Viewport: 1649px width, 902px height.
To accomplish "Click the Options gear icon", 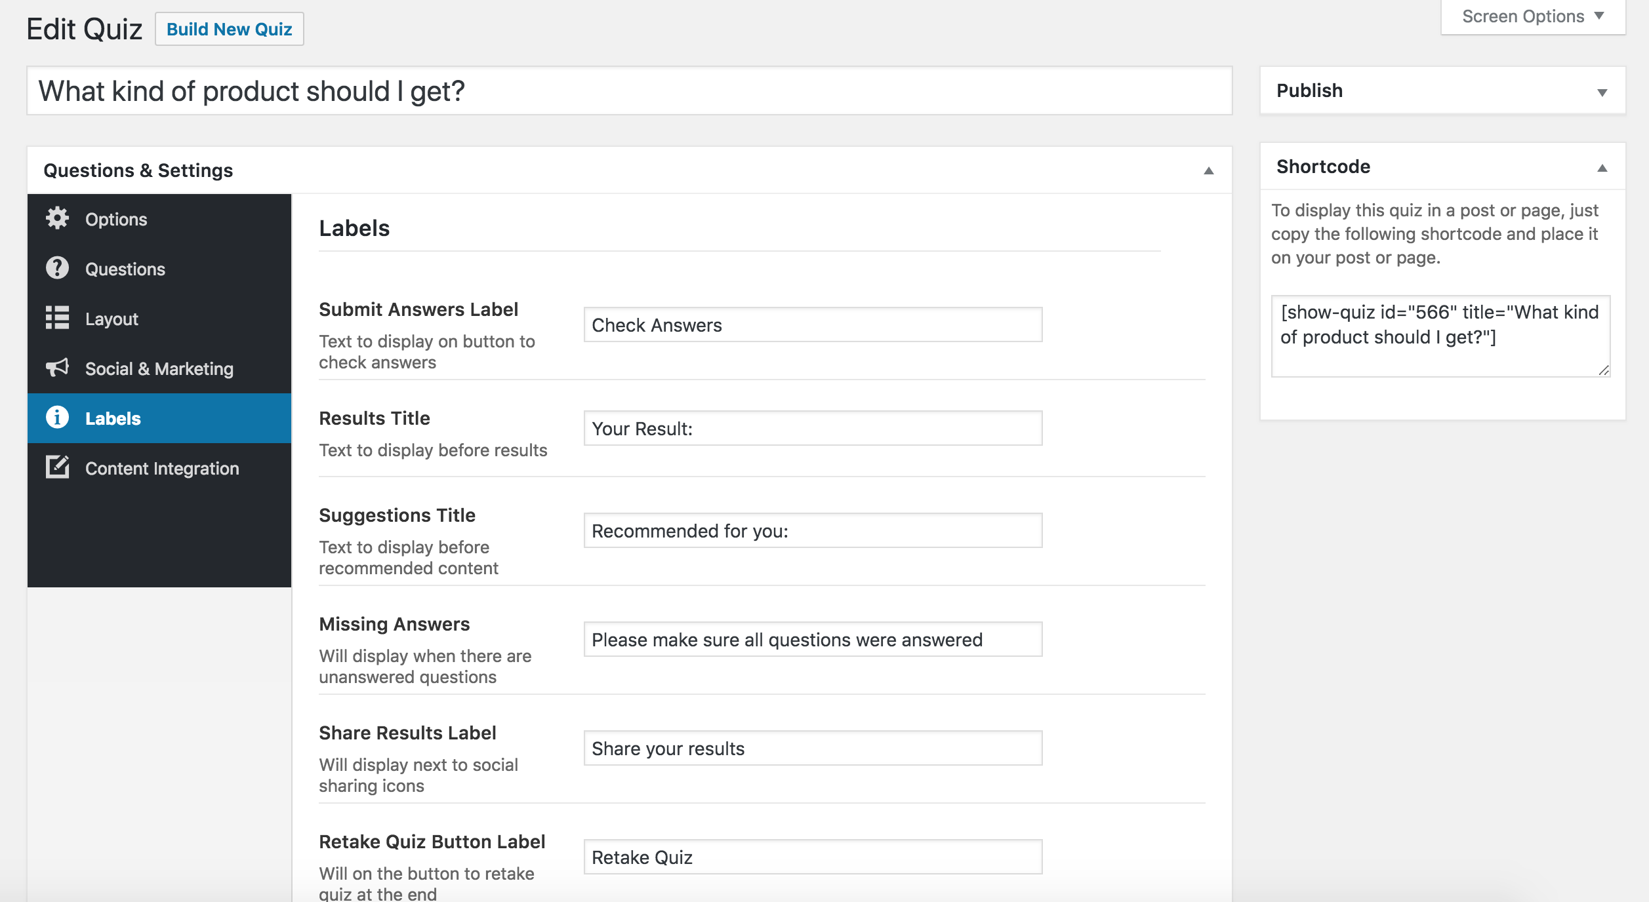I will point(58,219).
